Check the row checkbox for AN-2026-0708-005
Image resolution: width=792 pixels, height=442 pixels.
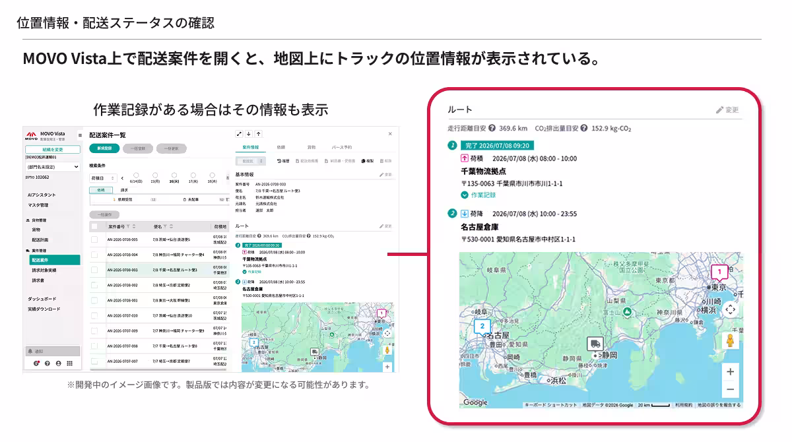[x=94, y=239]
